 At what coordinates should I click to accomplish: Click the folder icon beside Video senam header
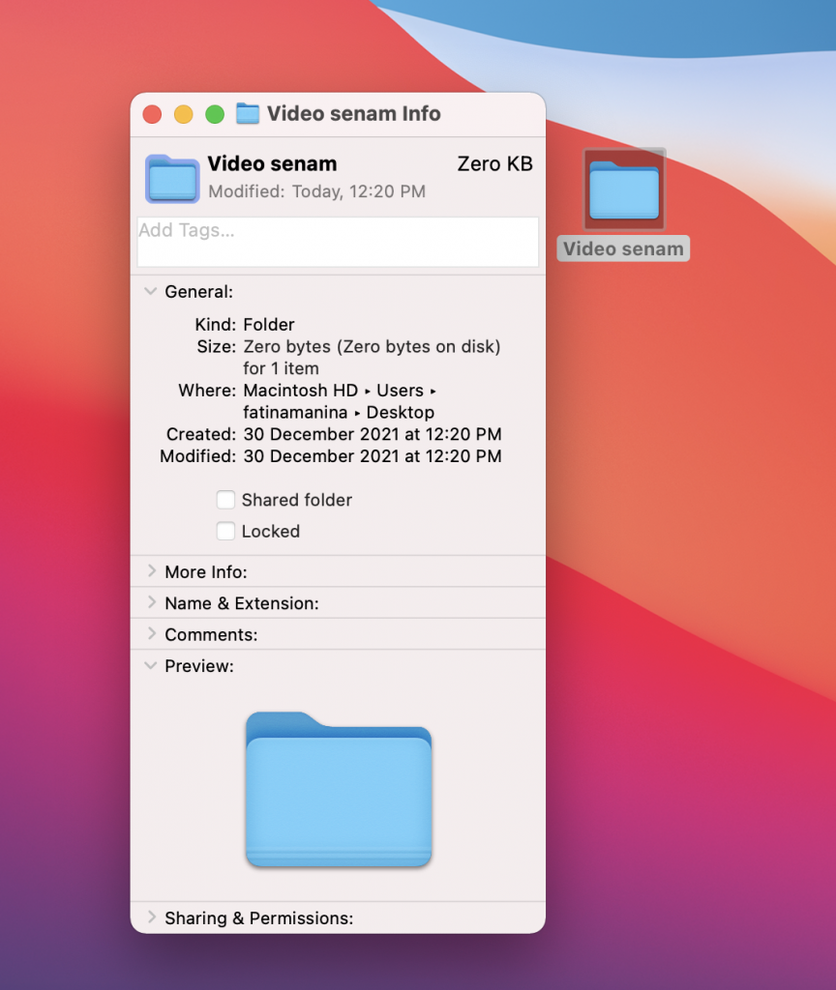point(172,179)
